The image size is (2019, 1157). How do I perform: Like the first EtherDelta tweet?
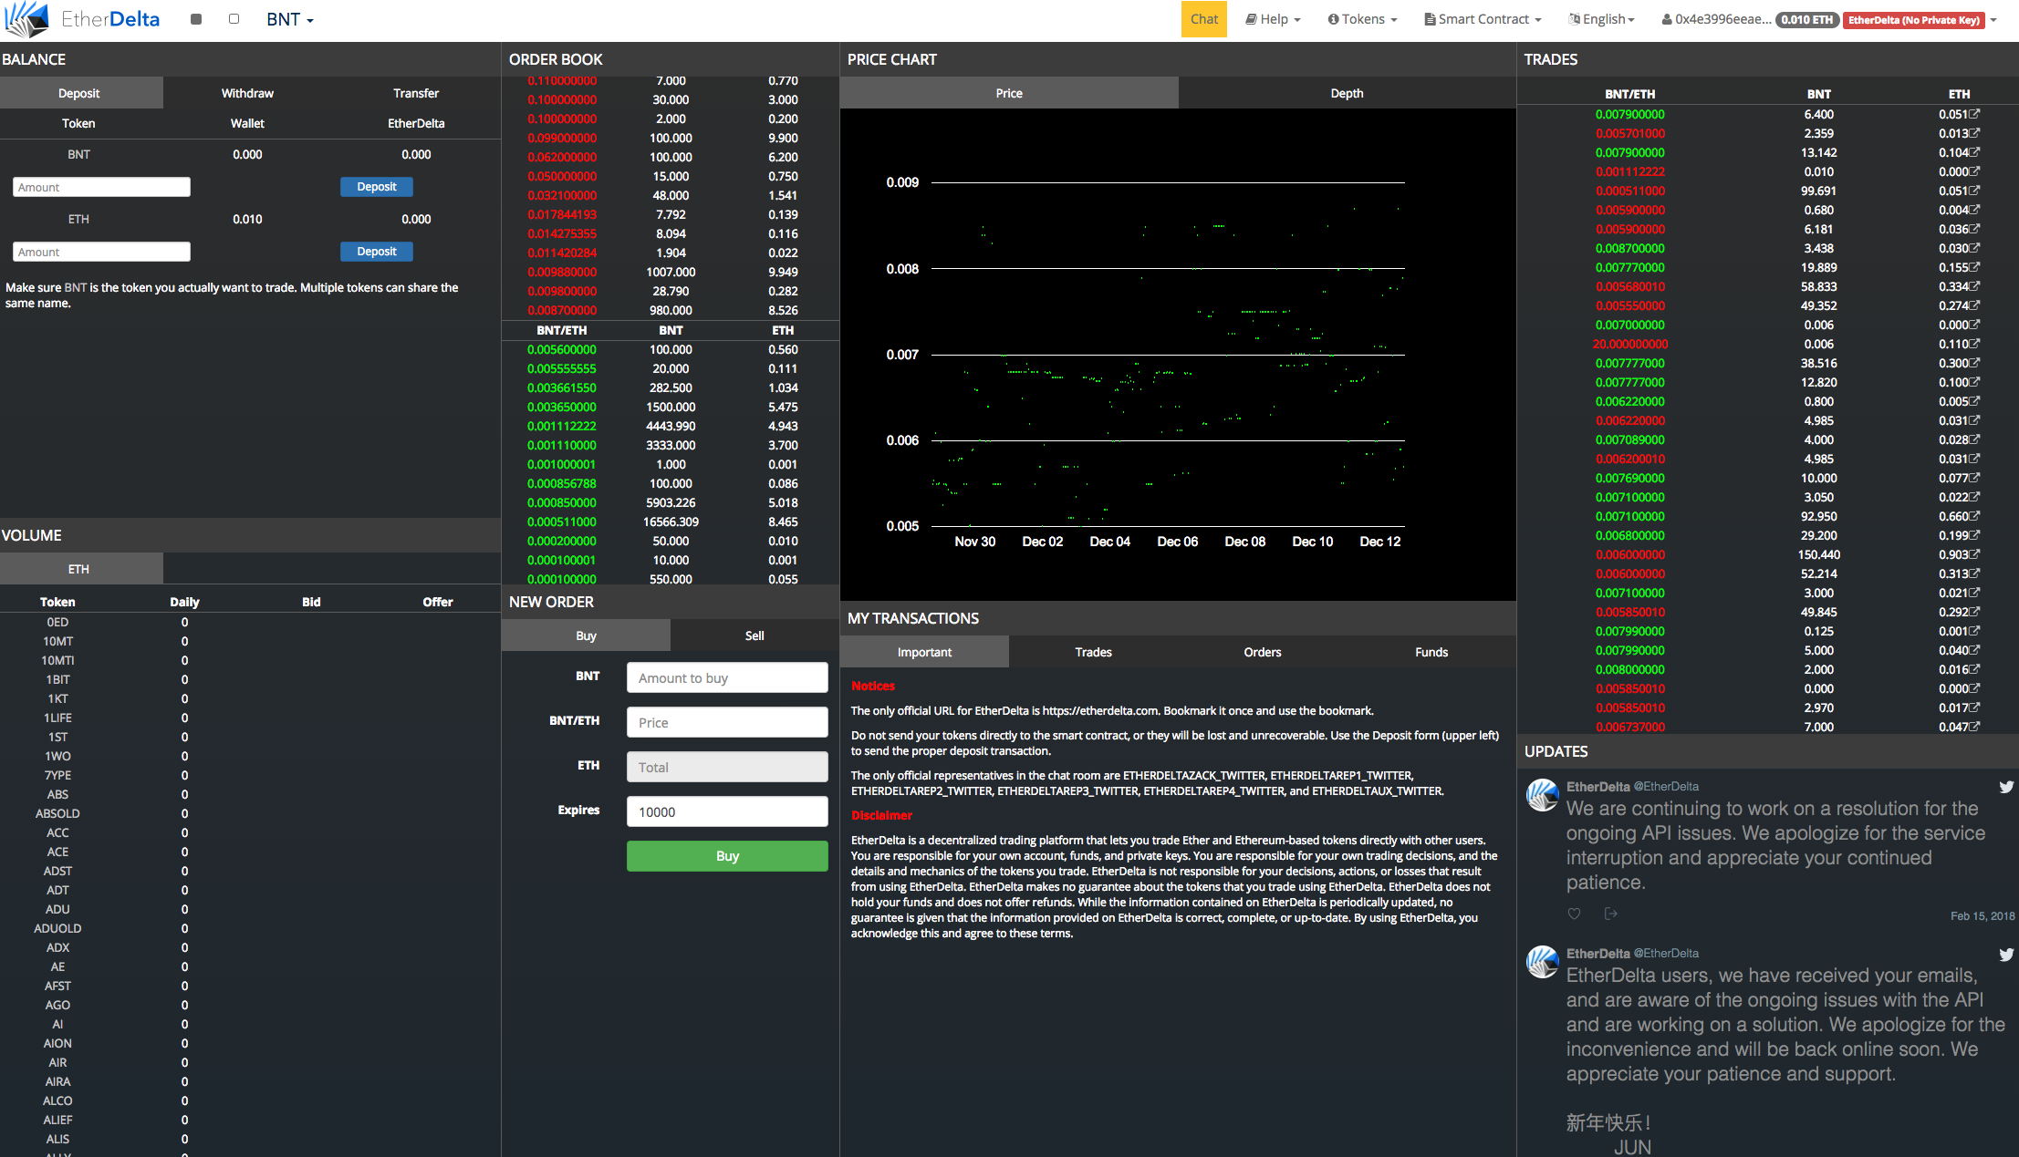[1574, 914]
